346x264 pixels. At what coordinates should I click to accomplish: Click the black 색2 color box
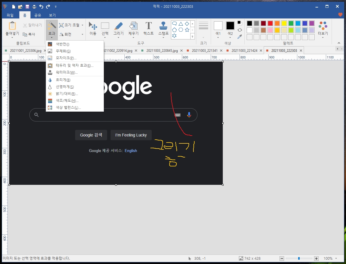pos(230,26)
